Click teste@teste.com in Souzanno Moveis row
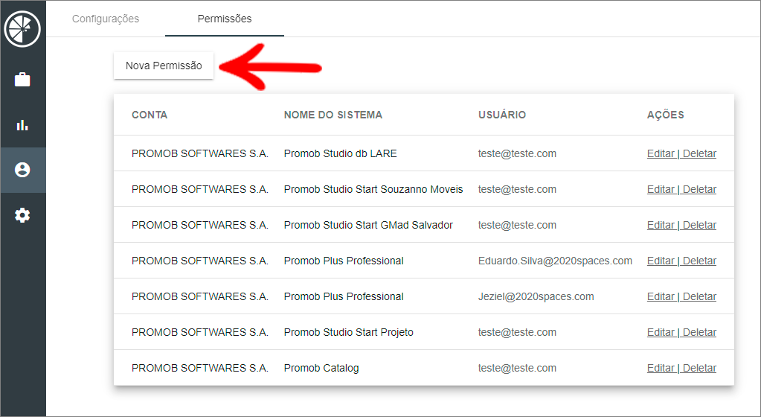761x417 pixels. (517, 190)
